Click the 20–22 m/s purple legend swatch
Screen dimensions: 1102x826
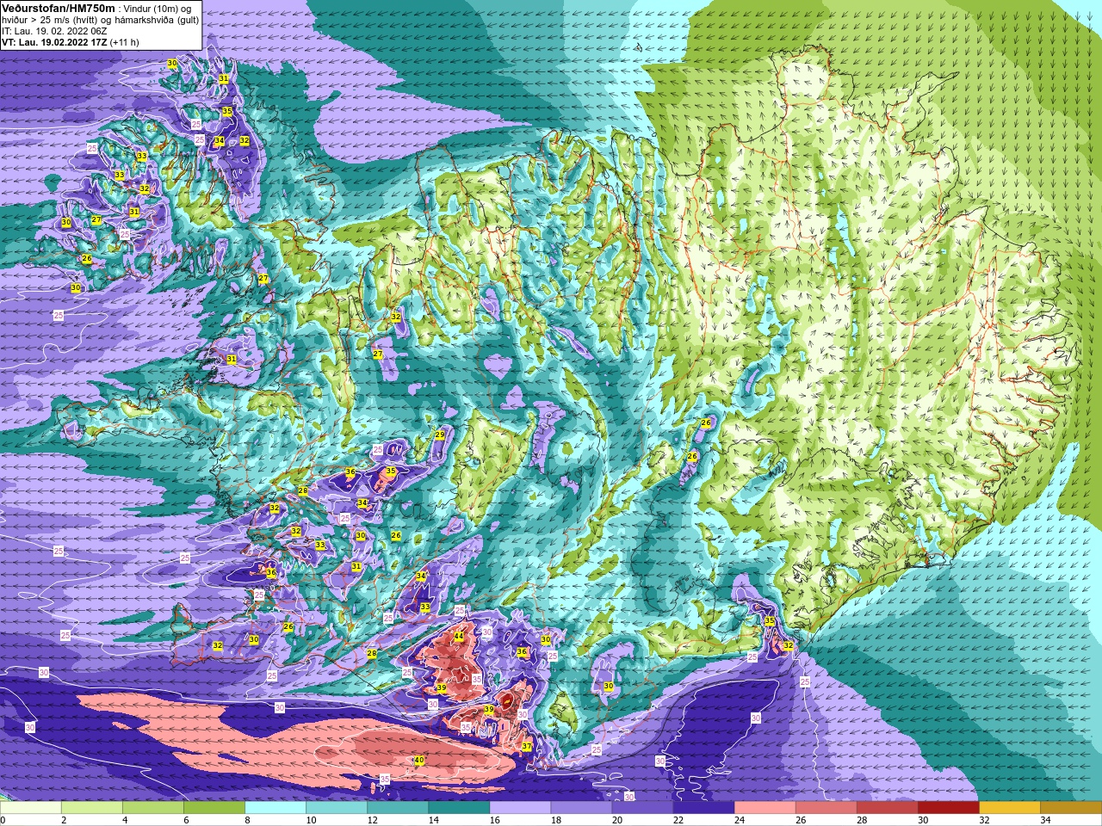(x=642, y=808)
